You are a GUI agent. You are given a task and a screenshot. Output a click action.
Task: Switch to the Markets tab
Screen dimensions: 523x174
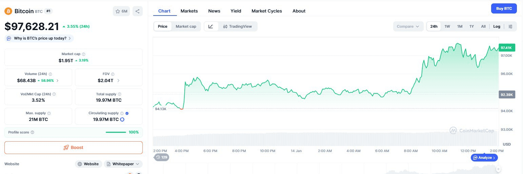point(189,11)
